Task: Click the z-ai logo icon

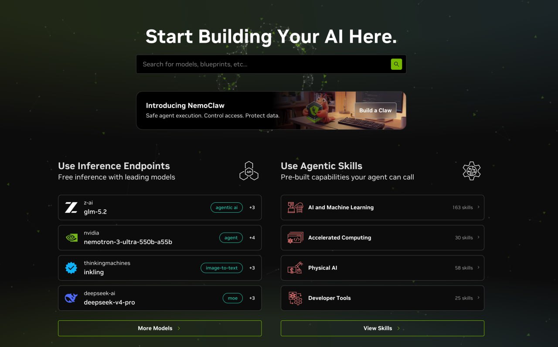Action: (x=71, y=208)
